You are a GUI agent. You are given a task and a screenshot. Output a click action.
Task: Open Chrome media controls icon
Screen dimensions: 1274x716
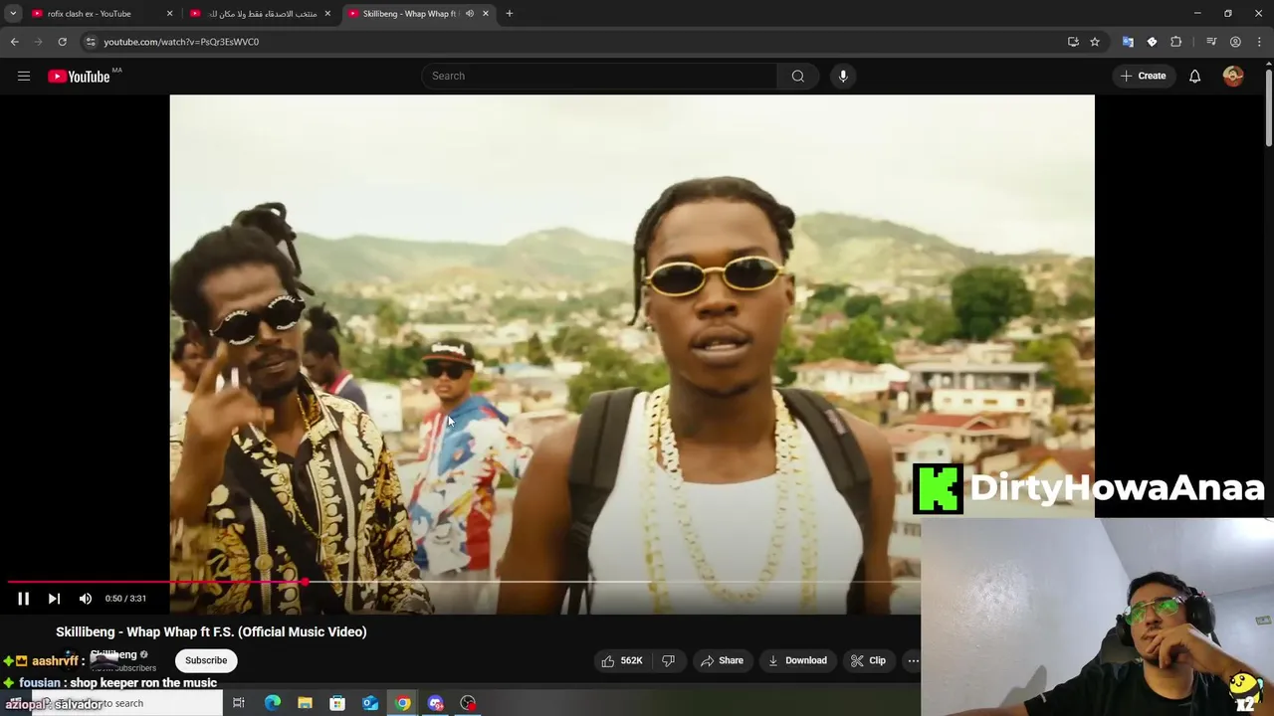[1211, 42]
